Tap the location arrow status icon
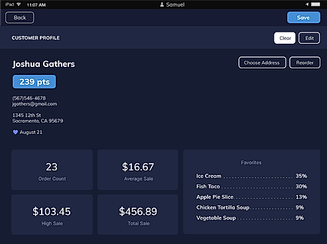Image resolution: width=327 pixels, height=244 pixels. [x=307, y=5]
